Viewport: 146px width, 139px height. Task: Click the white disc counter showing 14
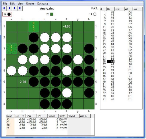93,14
